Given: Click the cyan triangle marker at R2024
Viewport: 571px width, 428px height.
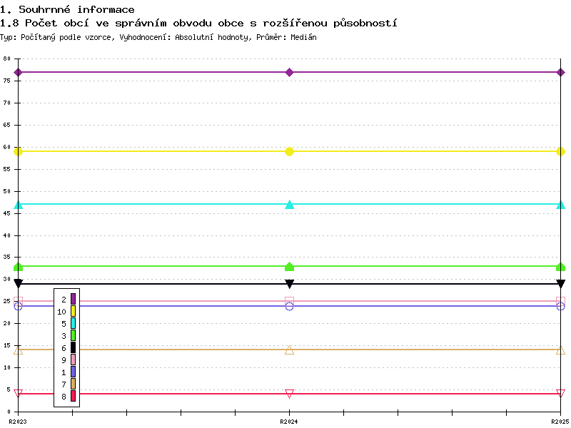Looking at the screenshot, I should pyautogui.click(x=289, y=204).
